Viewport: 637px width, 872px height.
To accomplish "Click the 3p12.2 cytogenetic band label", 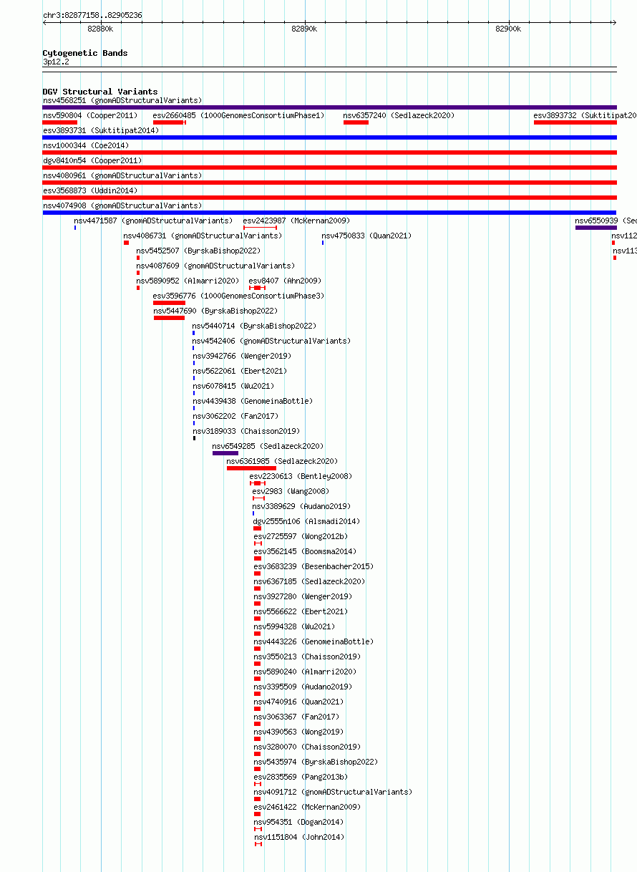I will [56, 62].
